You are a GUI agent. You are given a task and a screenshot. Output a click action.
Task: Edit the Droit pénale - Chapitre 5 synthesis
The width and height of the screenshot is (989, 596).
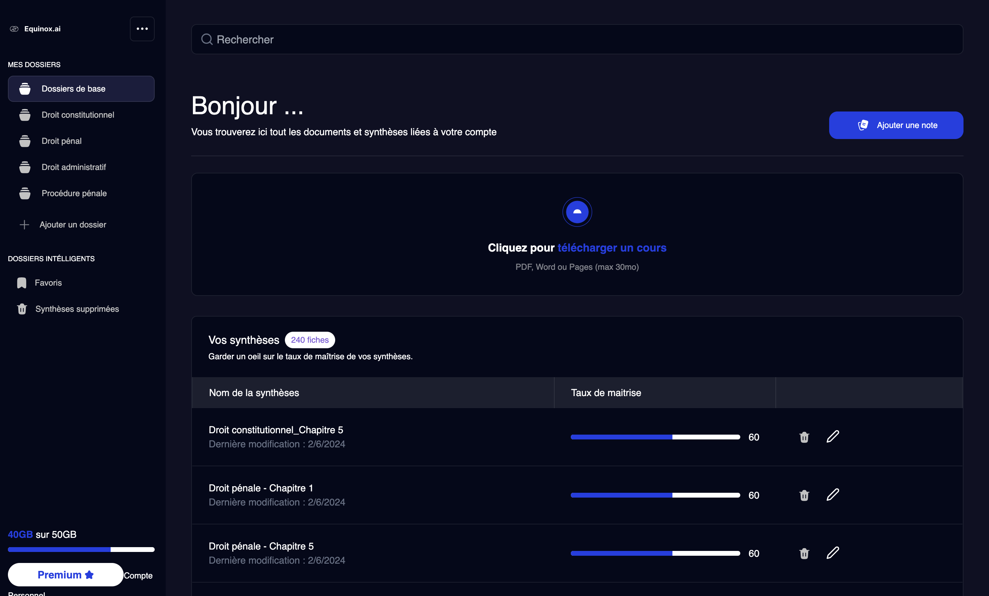coord(833,553)
